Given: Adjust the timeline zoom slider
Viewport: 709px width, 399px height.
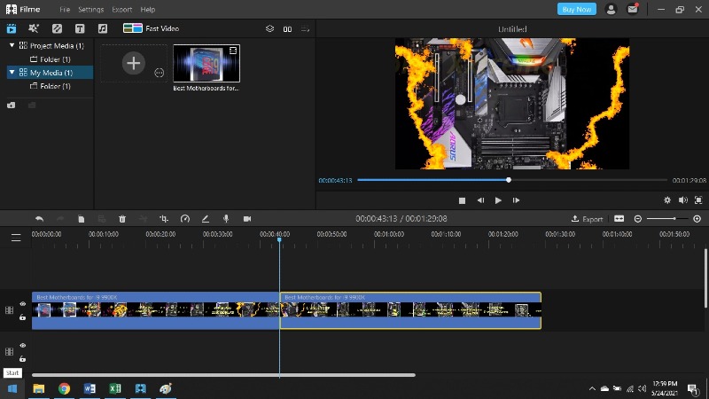Looking at the screenshot, I should click(667, 219).
